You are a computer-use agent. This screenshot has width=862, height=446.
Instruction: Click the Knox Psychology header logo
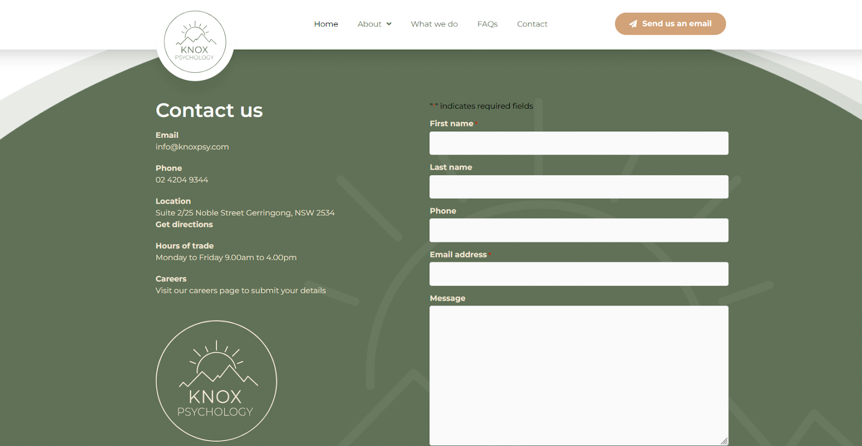click(x=195, y=42)
